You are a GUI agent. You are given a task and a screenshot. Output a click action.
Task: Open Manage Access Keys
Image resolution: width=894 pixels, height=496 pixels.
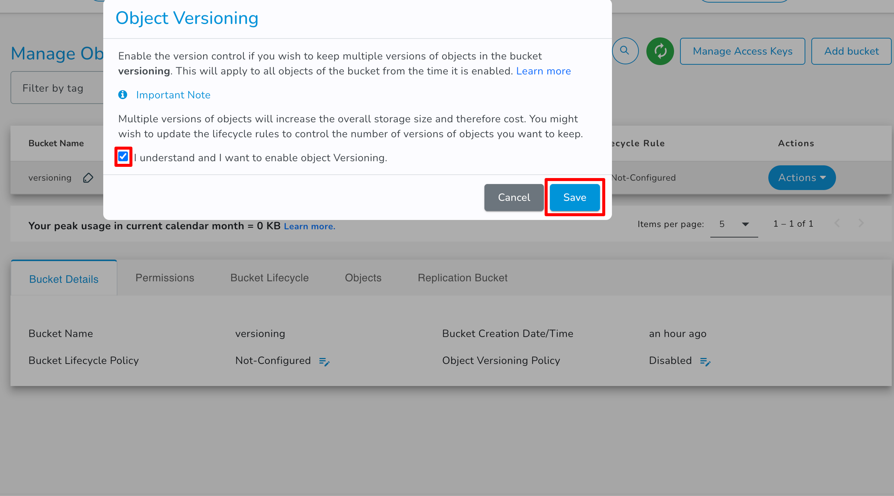pos(742,51)
